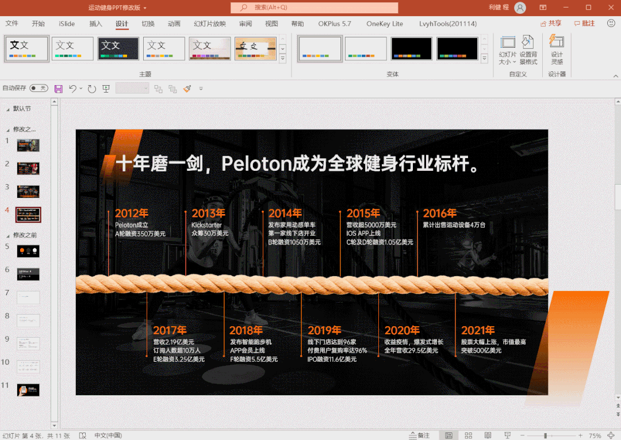Open the View (视图) tab
This screenshot has width=621, height=440.
(x=271, y=24)
